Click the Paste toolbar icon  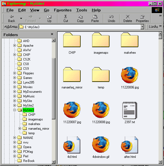95,18
